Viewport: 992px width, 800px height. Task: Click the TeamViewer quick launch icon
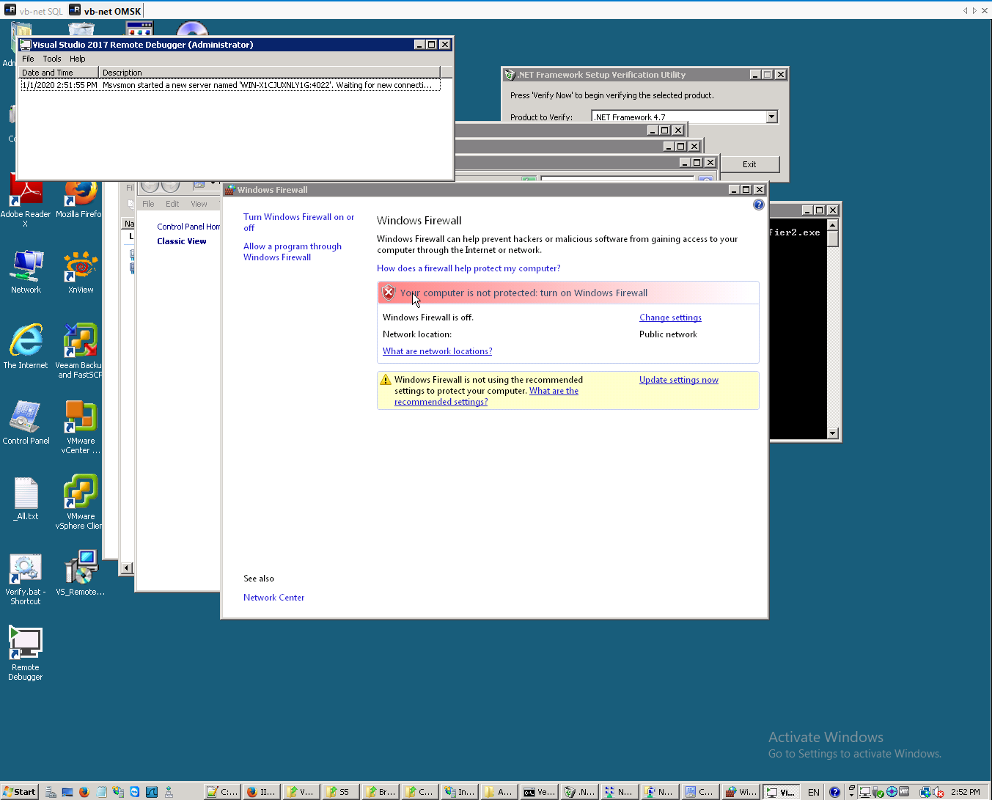click(135, 792)
